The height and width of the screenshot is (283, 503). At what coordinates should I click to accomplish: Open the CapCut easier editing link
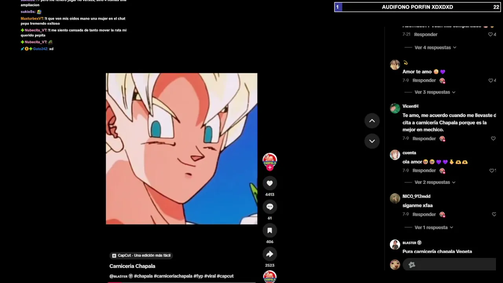point(141,255)
